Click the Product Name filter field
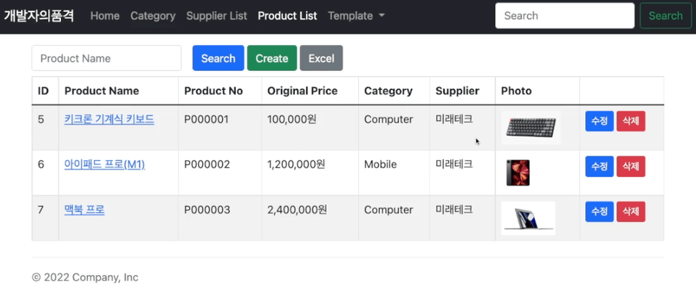The width and height of the screenshot is (696, 290). click(107, 58)
